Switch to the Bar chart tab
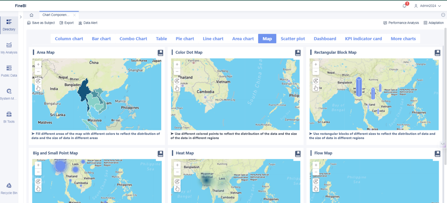 coord(101,39)
